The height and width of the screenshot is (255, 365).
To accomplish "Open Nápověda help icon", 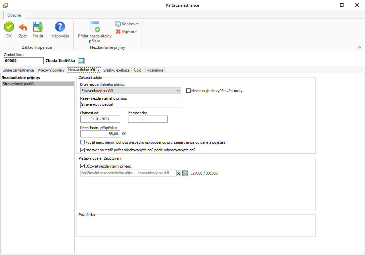I will point(60,27).
